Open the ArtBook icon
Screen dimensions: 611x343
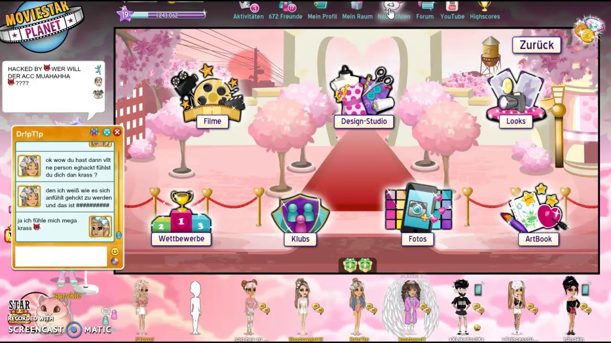pos(537,216)
